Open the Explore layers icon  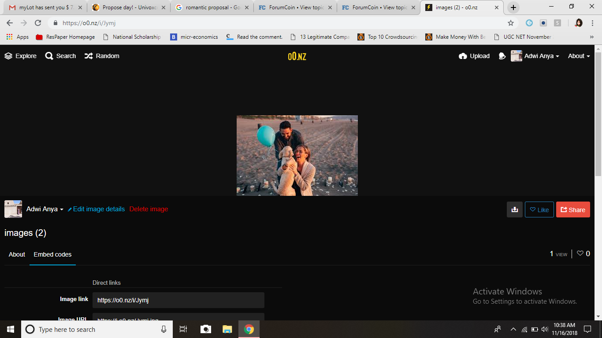(8, 56)
